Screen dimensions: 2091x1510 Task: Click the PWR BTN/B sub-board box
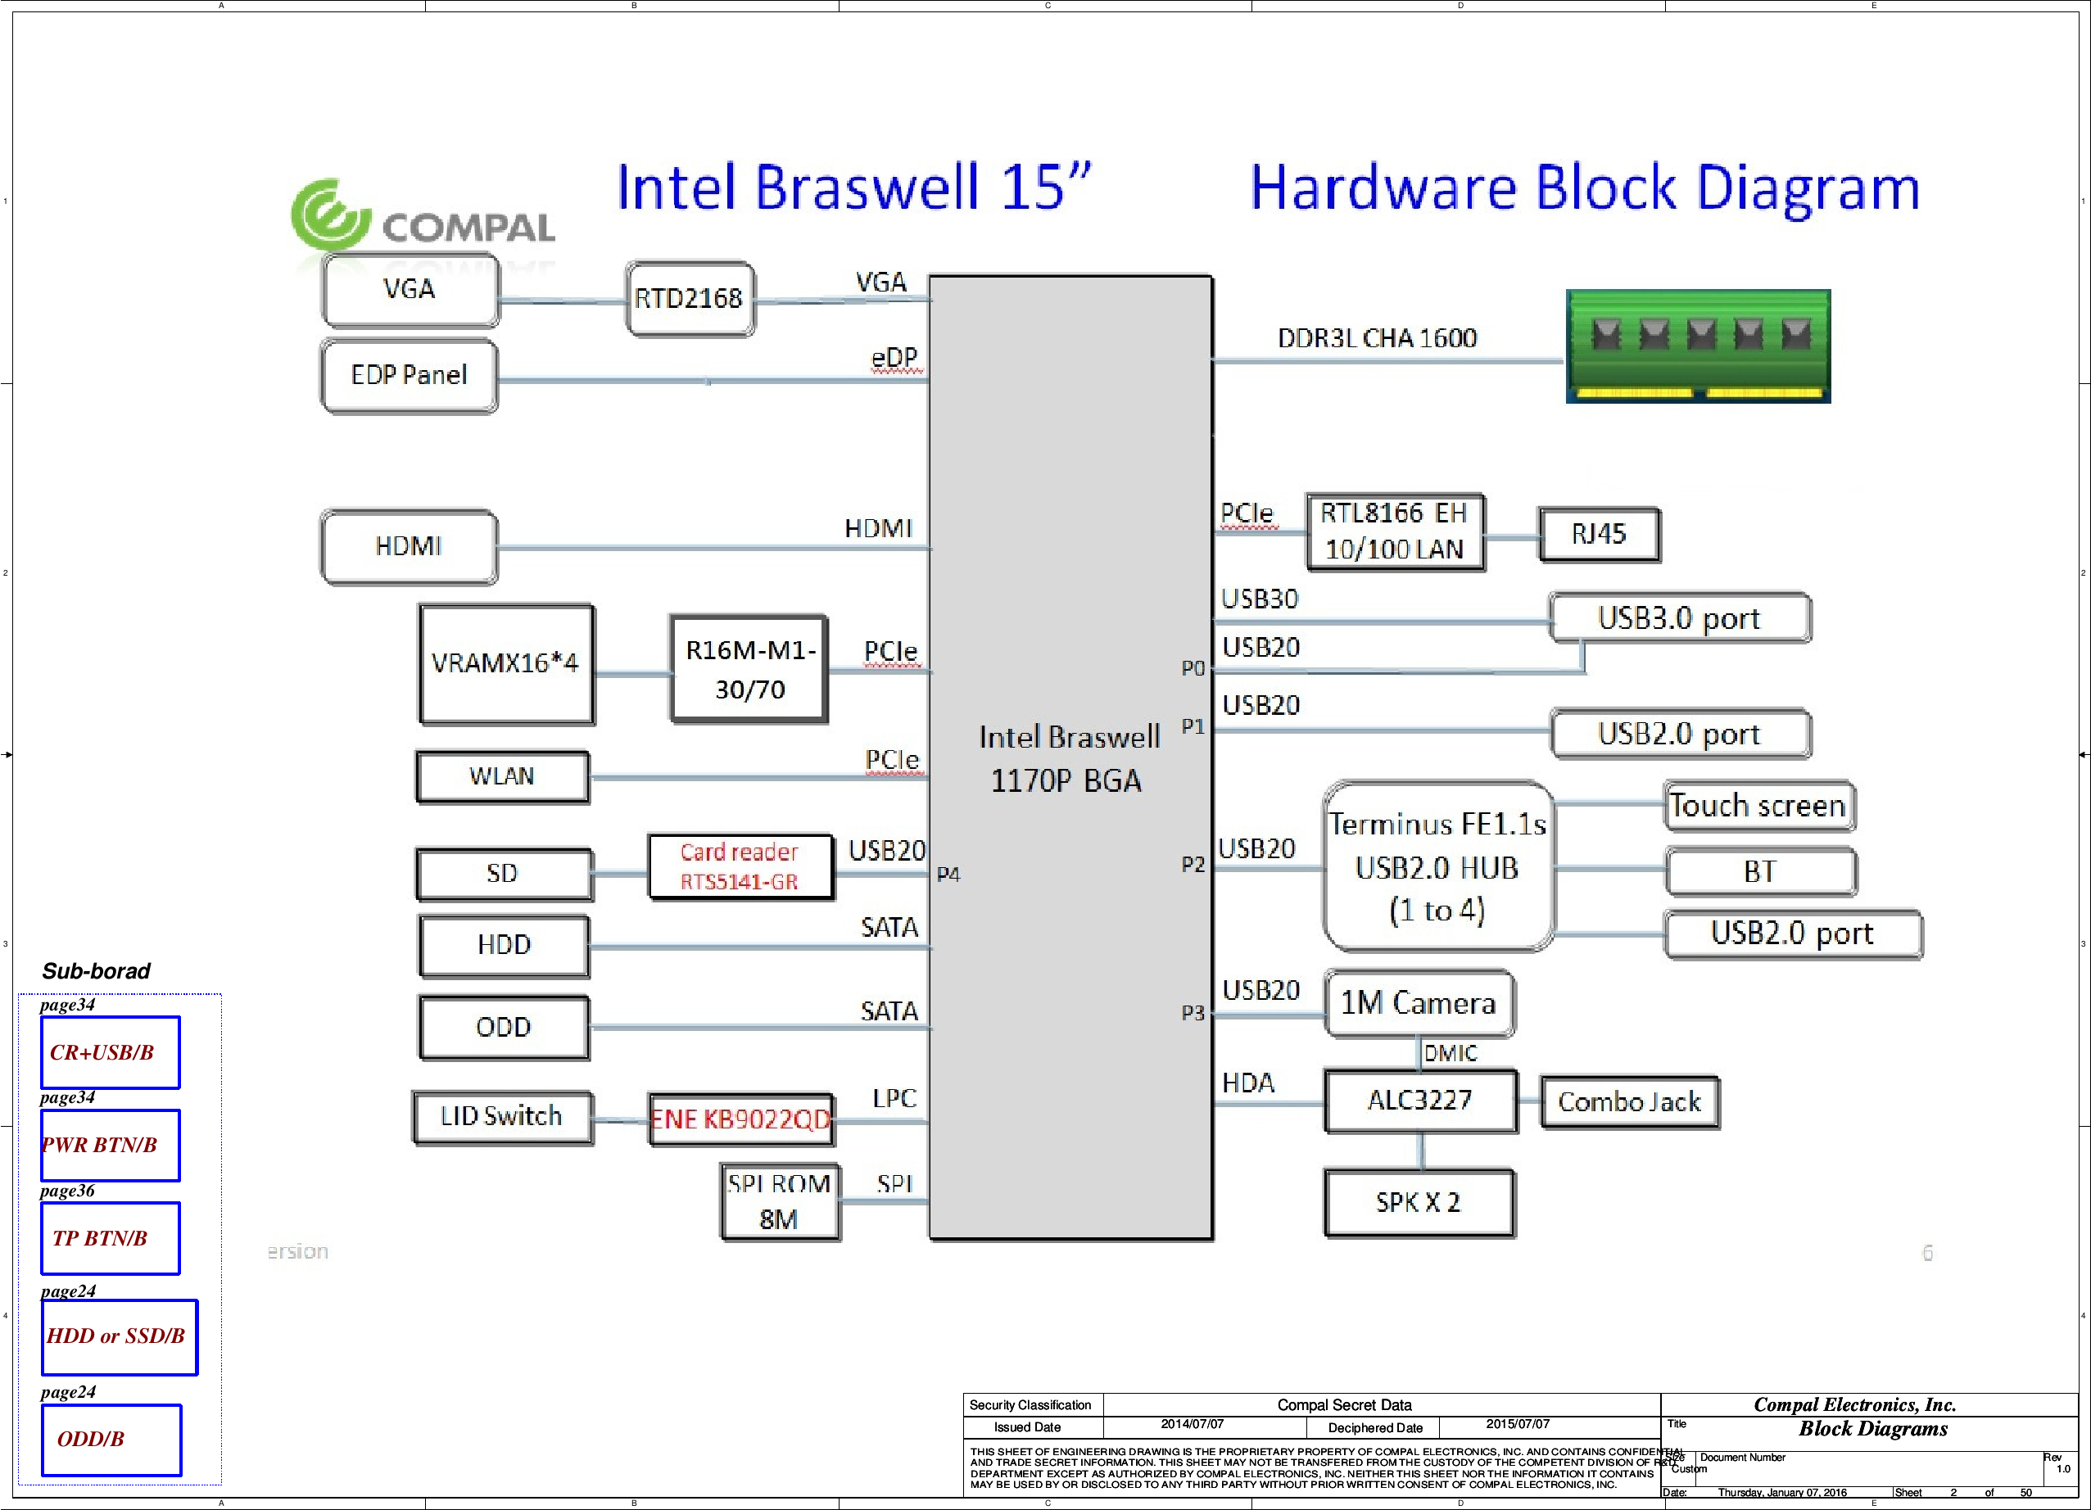point(110,1145)
